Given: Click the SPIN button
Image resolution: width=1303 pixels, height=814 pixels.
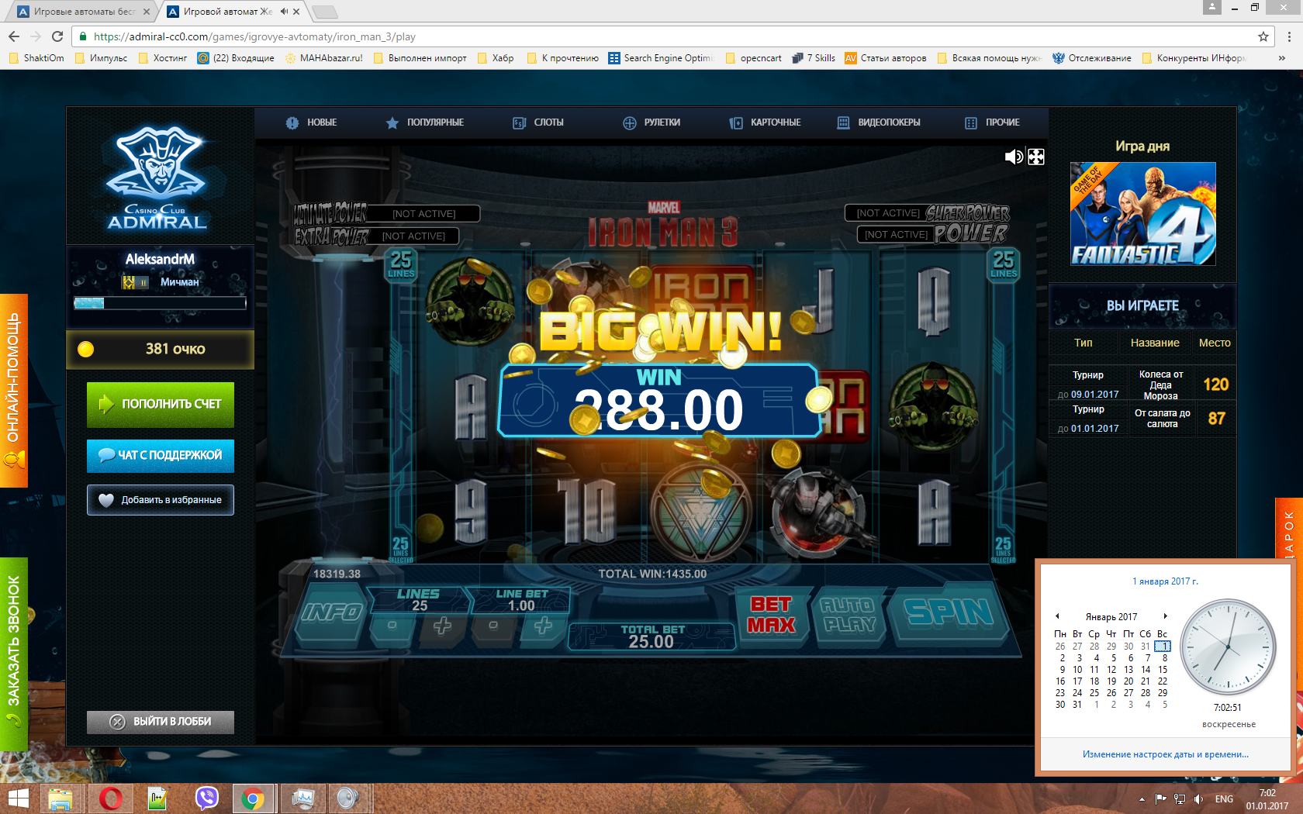Looking at the screenshot, I should (x=949, y=612).
